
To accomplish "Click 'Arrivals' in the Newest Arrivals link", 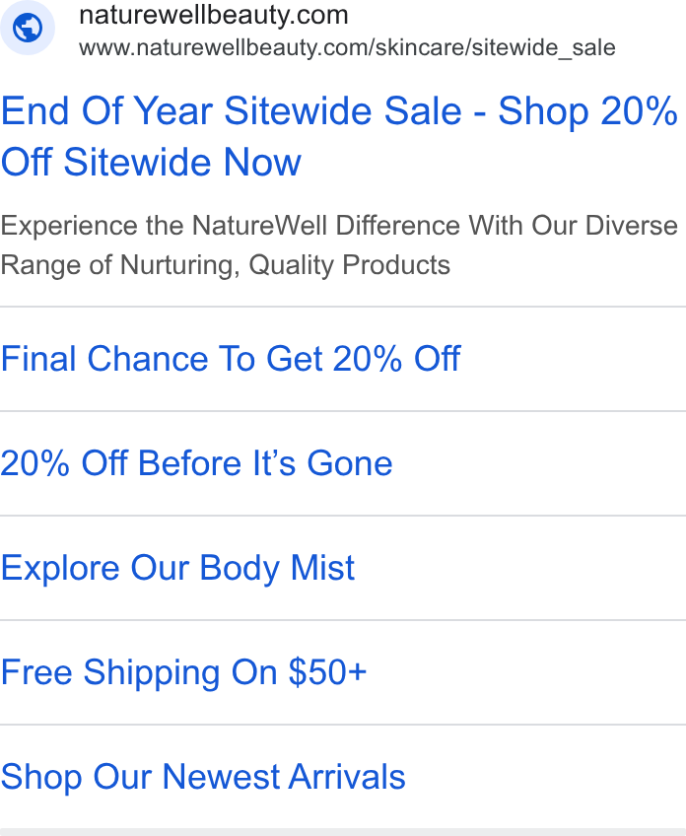I will tap(347, 776).
